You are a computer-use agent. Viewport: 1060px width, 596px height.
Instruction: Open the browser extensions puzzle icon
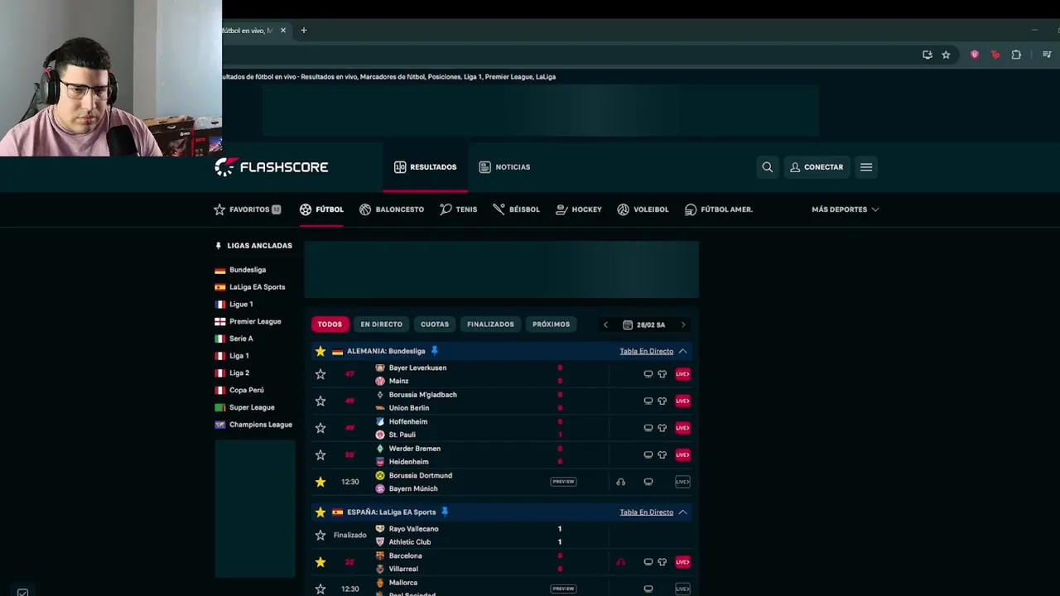click(x=1016, y=55)
